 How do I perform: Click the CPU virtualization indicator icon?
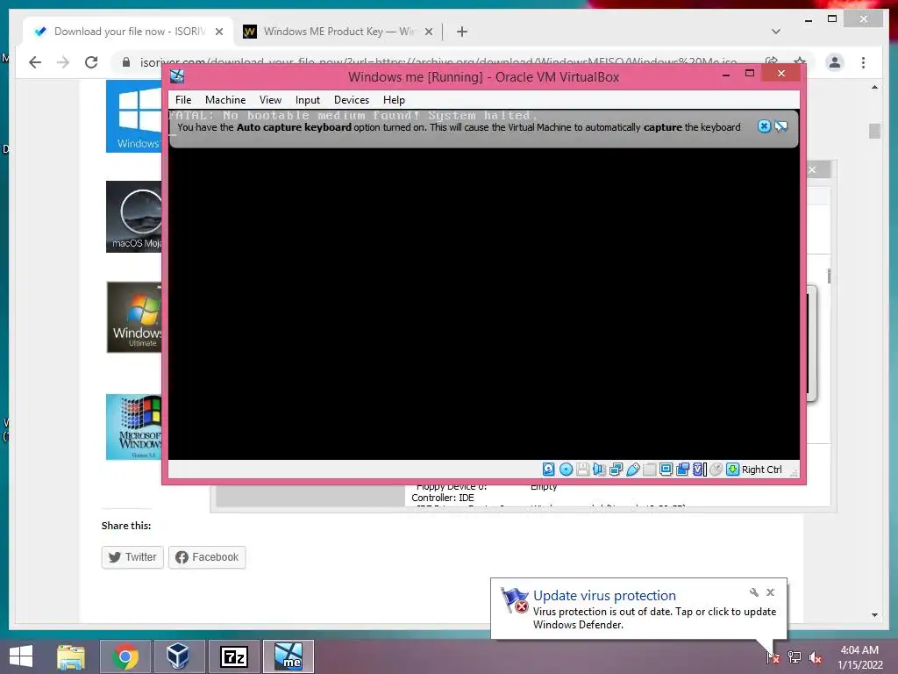699,470
